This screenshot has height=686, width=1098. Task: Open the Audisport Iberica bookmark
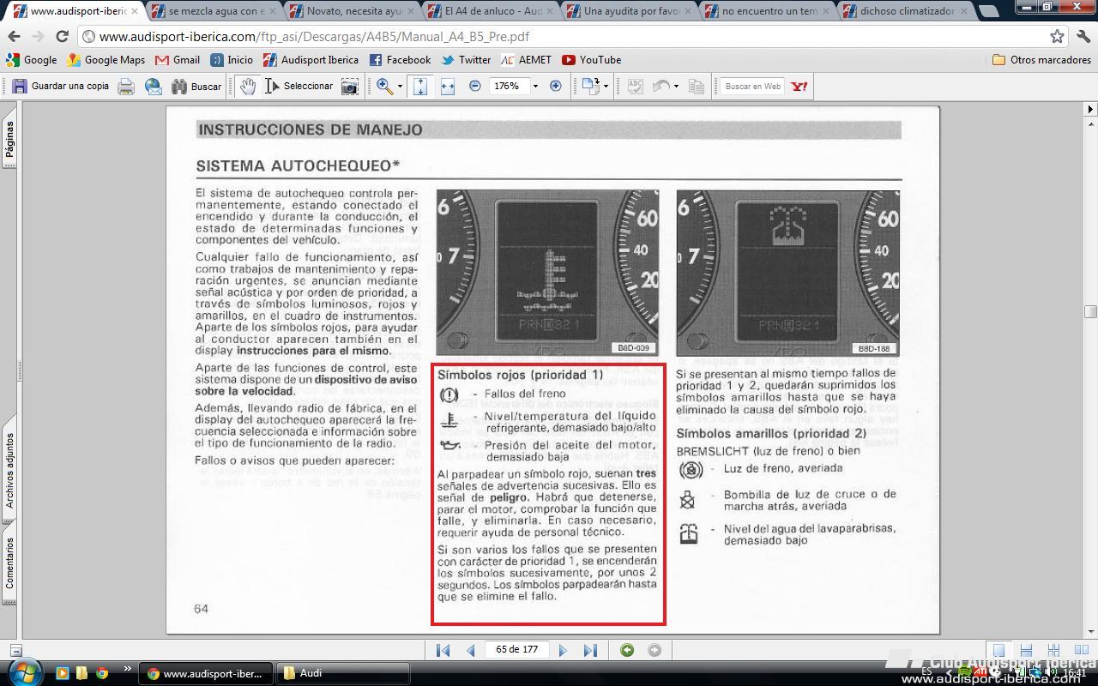point(311,60)
